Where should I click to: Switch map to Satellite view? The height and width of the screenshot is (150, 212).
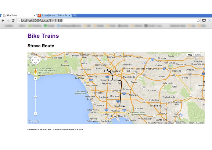coord(199,55)
